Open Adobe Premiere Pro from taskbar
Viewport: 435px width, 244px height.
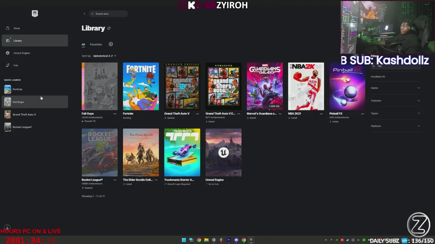coord(229,240)
